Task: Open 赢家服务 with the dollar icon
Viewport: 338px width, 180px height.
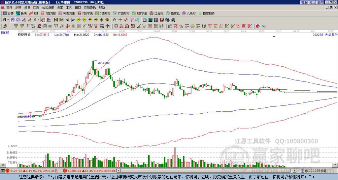Action: pyautogui.click(x=207, y=13)
